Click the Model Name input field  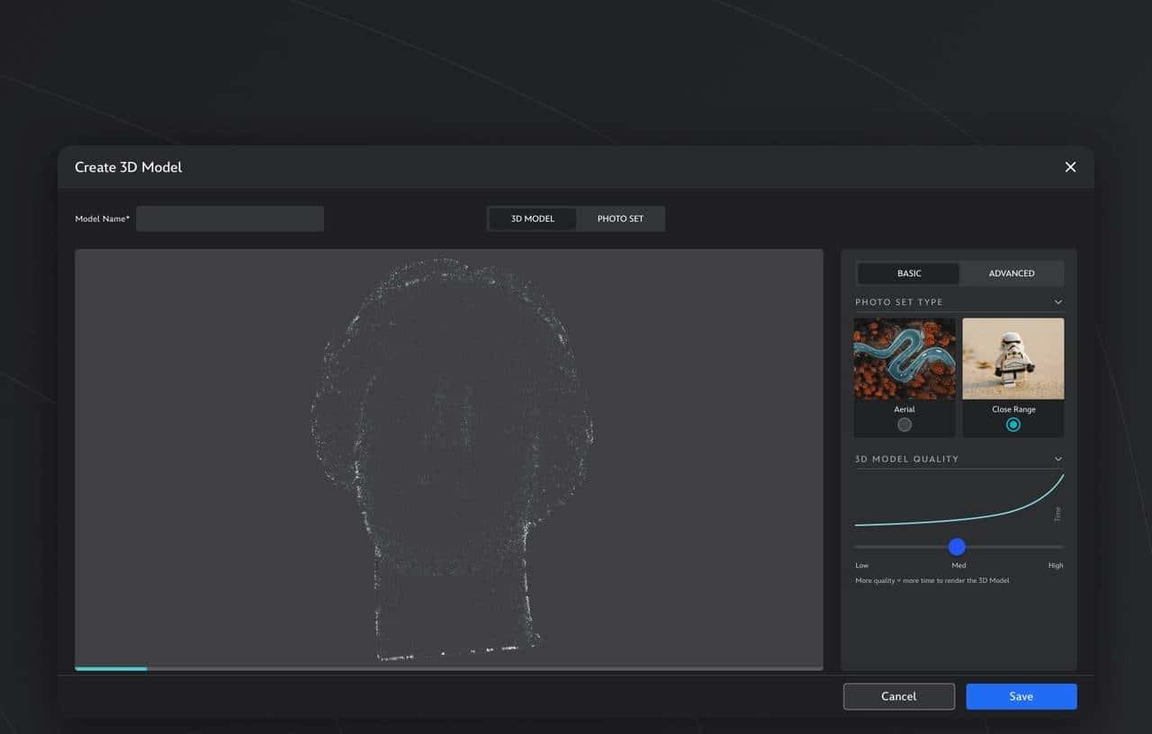[229, 219]
